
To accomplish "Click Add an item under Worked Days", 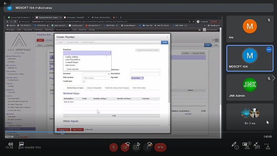I will pos(69,102).
